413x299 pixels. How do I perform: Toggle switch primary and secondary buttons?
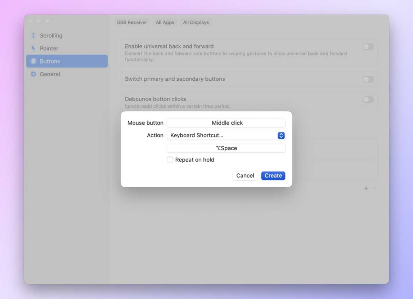(368, 79)
